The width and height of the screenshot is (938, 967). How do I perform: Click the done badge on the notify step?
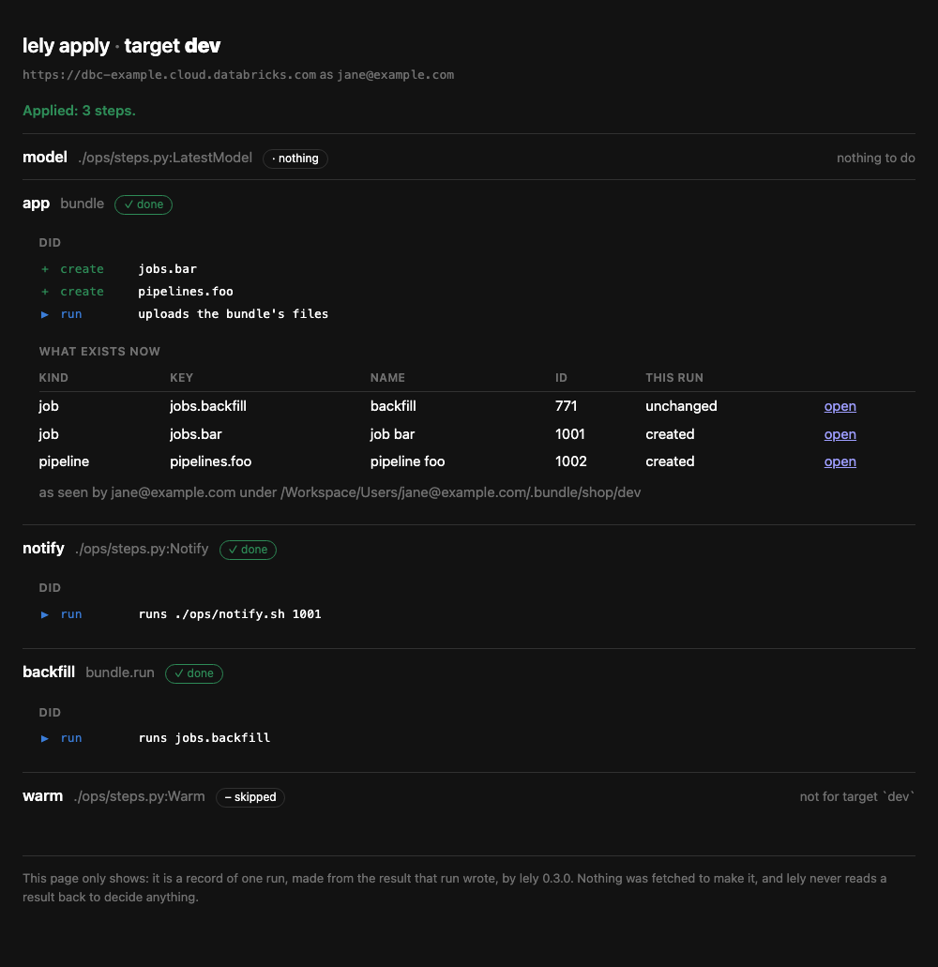[x=248, y=550]
